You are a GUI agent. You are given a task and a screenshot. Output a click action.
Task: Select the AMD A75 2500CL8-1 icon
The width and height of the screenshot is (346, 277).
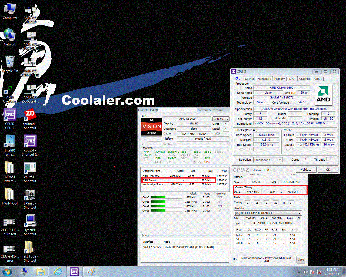point(30,67)
